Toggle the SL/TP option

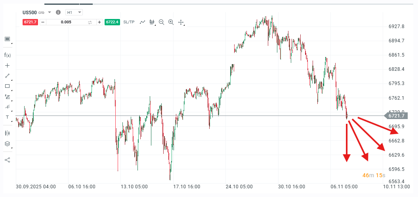(129, 22)
